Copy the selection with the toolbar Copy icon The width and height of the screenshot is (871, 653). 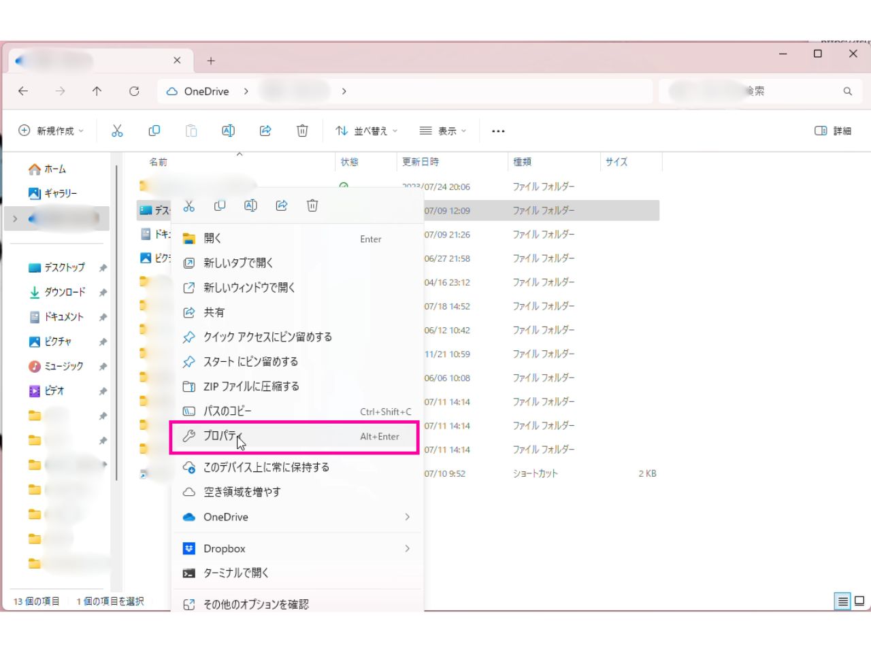coord(154,130)
